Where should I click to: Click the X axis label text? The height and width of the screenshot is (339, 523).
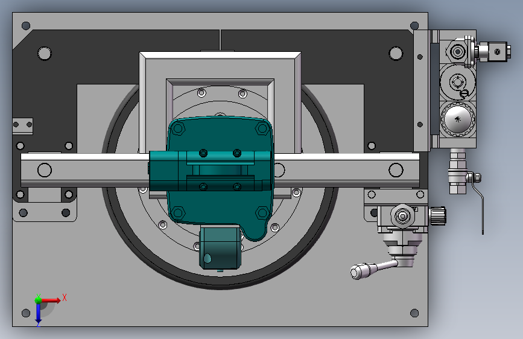[65, 297]
